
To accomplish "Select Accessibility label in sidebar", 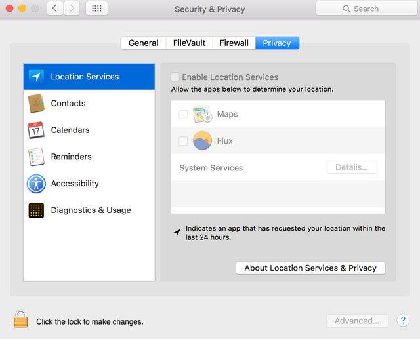I will point(75,184).
